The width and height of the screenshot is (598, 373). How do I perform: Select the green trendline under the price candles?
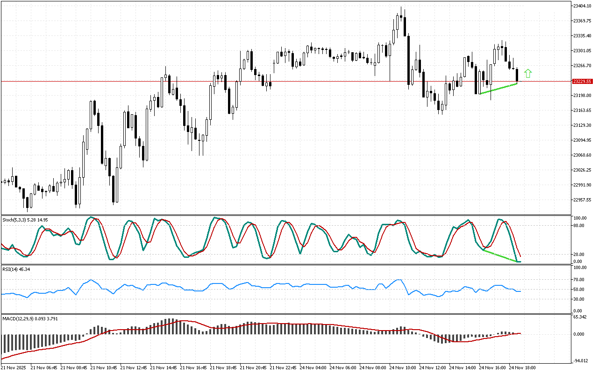click(x=498, y=89)
